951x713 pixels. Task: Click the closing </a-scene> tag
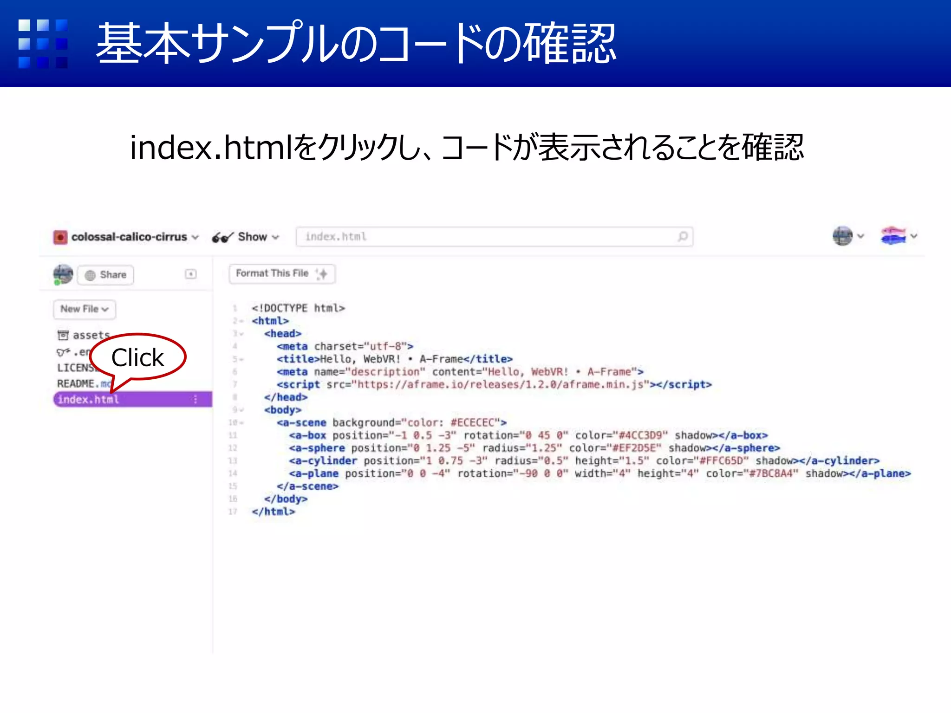tap(307, 486)
